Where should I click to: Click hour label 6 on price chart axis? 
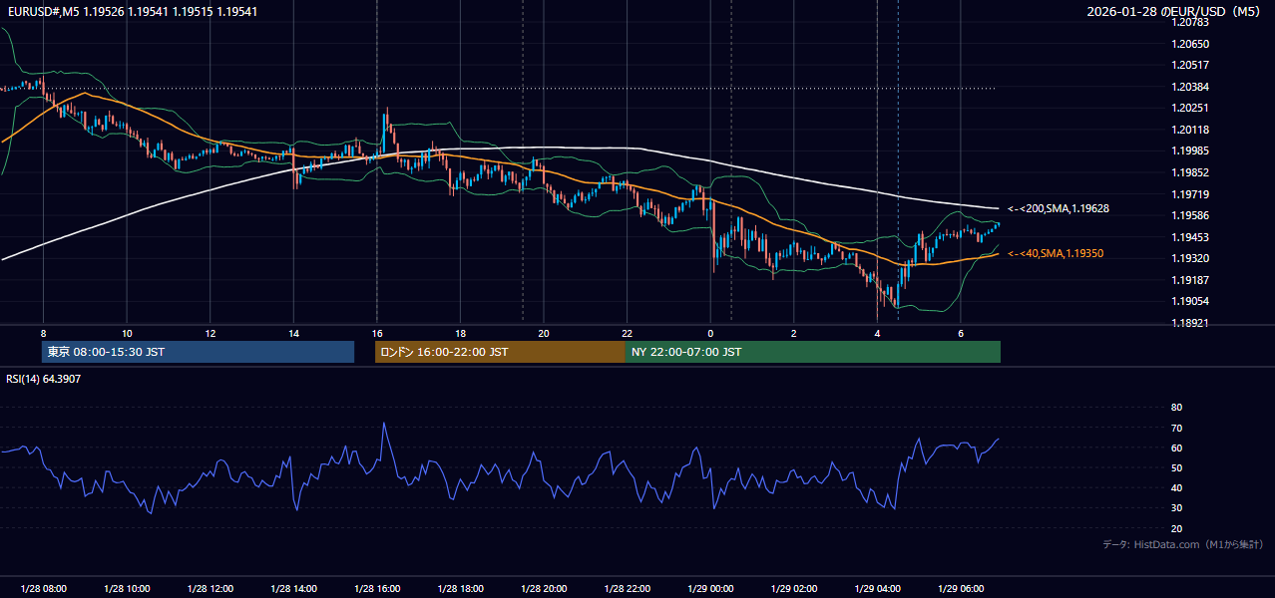point(961,333)
